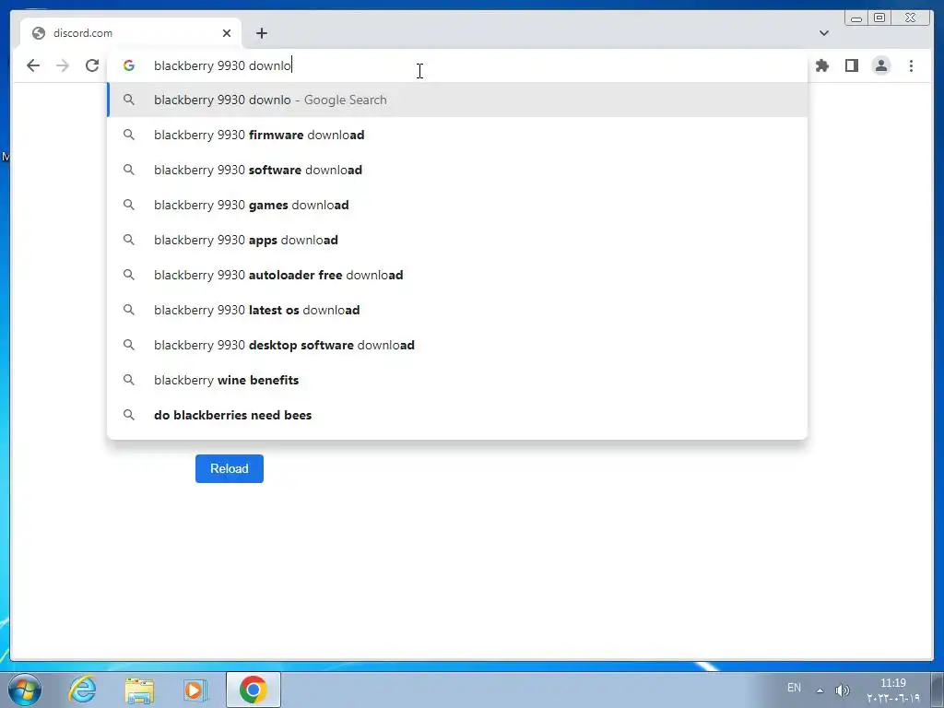Open Windows Media Player from taskbar
The height and width of the screenshot is (708, 944).
[195, 690]
